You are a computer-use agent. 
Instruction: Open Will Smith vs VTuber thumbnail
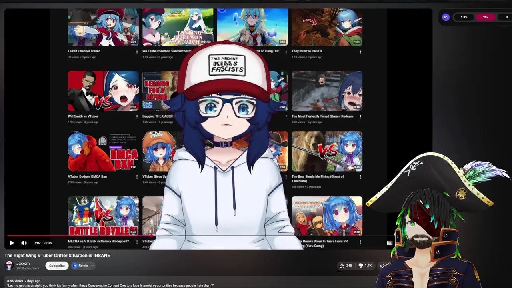pyautogui.click(x=103, y=91)
